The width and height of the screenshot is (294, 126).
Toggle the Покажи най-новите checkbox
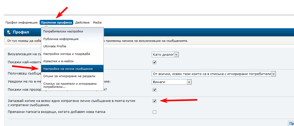pyautogui.click(x=155, y=62)
